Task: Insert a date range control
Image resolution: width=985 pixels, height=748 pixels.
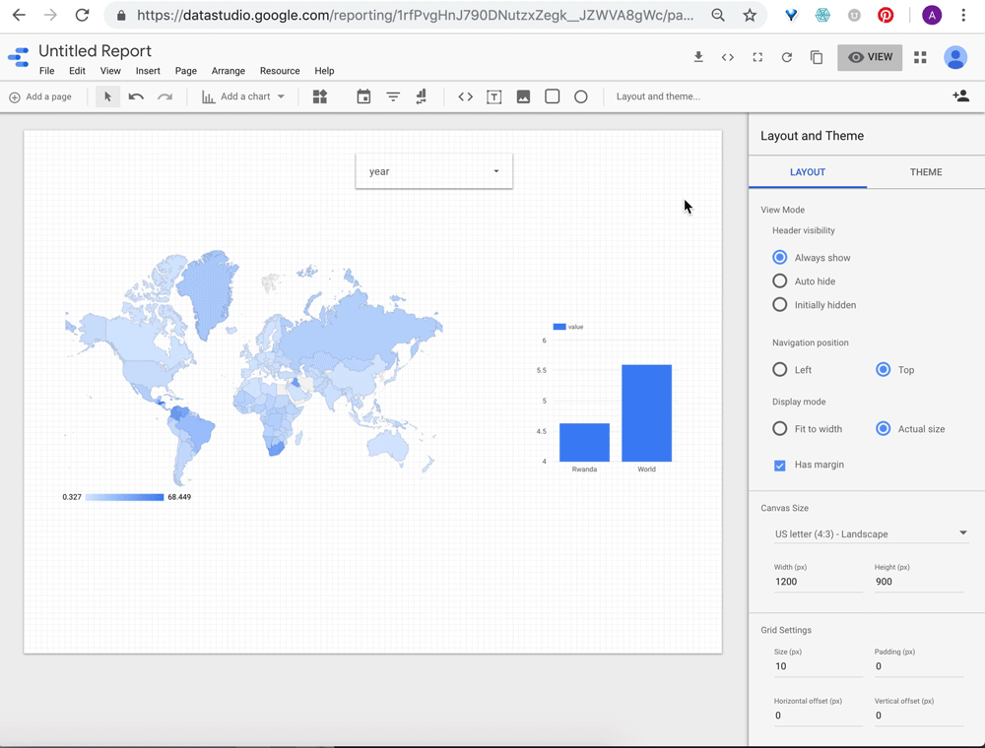Action: pos(363,96)
